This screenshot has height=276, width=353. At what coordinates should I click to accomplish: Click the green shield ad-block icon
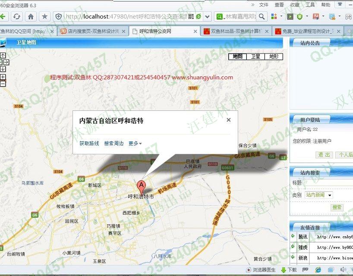point(299,16)
